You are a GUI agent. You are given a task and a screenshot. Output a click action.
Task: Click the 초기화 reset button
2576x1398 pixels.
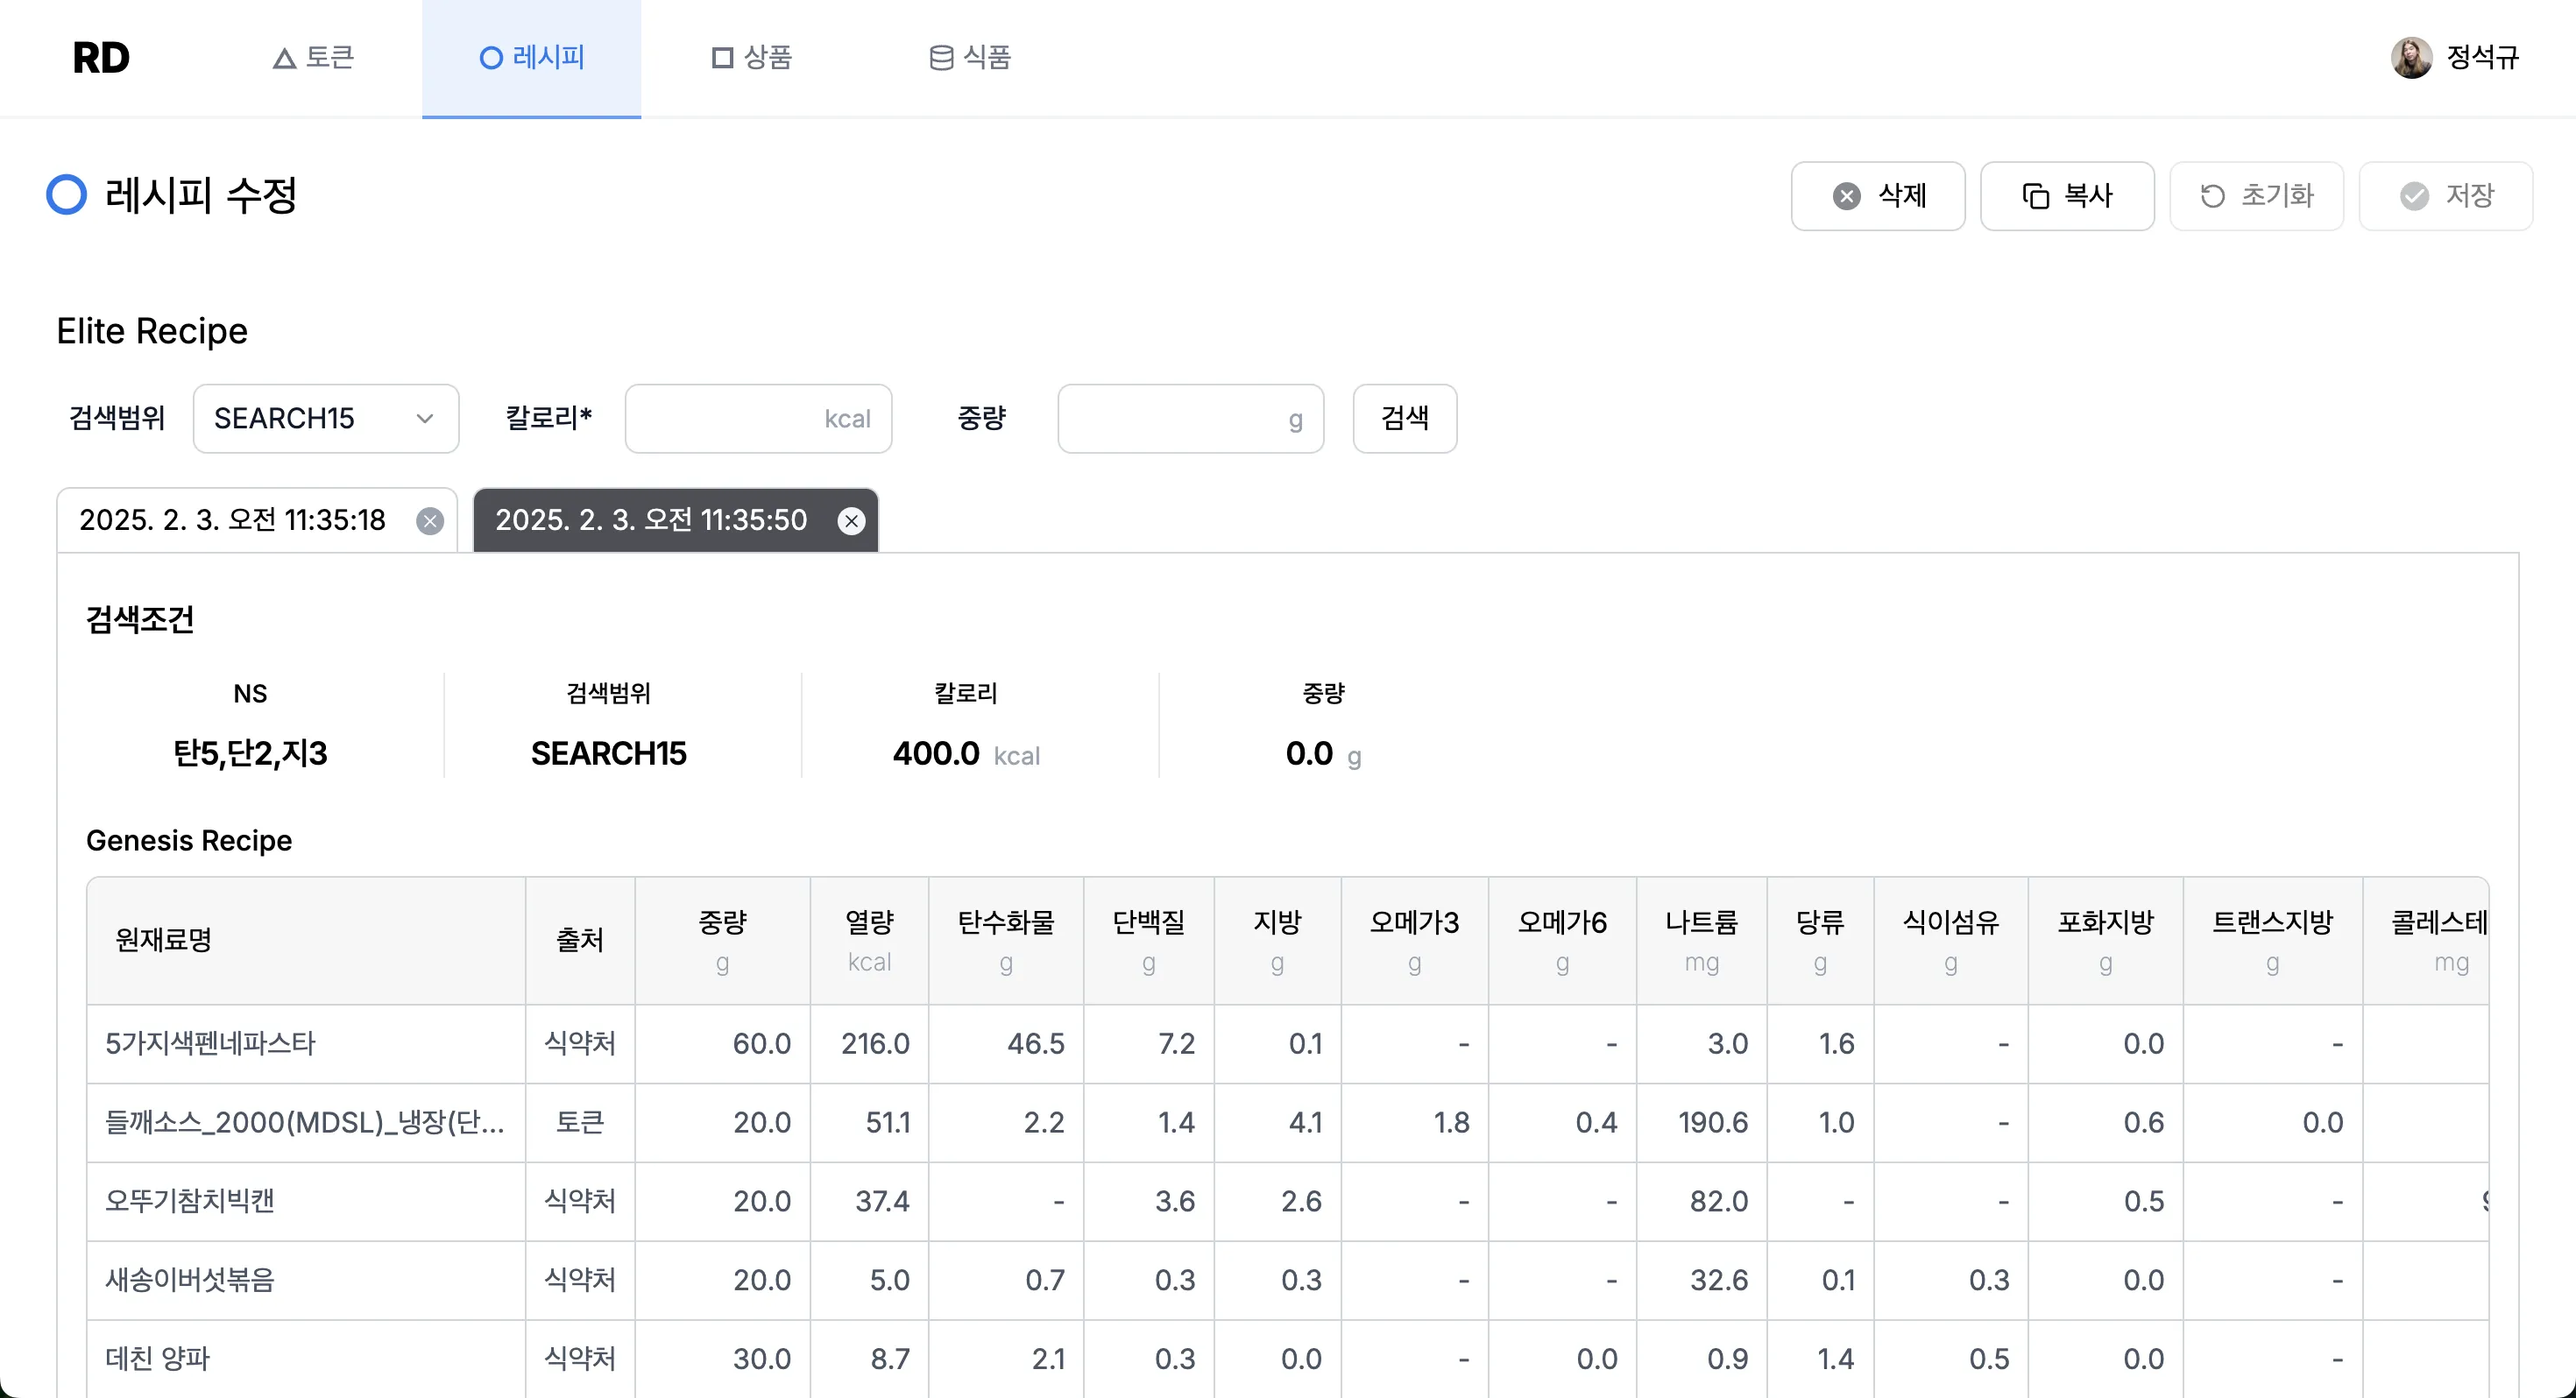pyautogui.click(x=2255, y=196)
